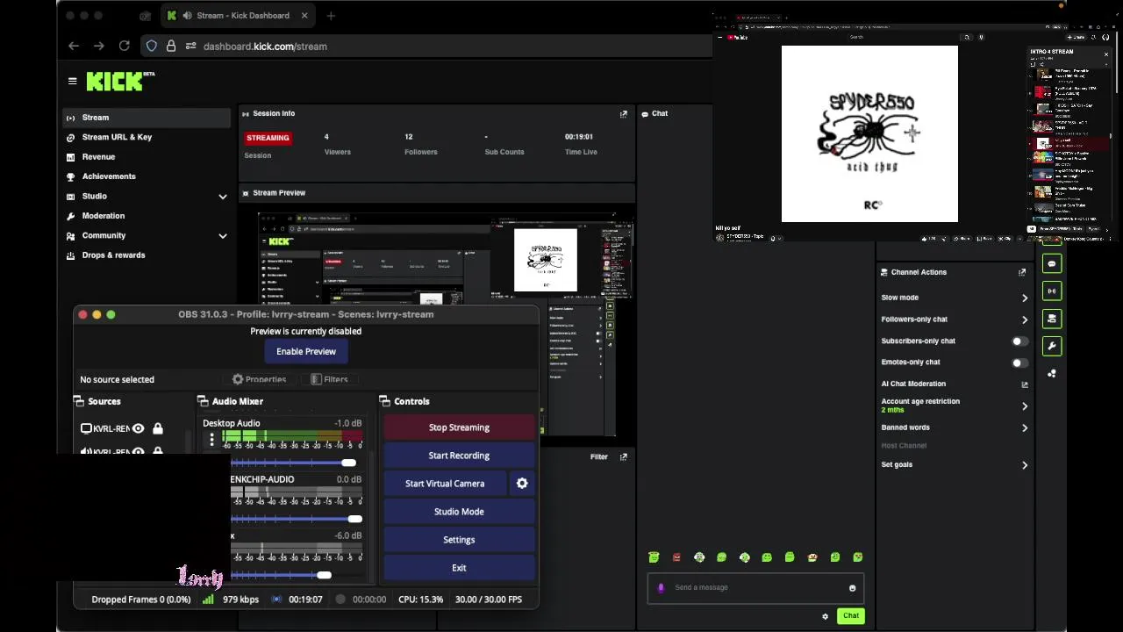Open Virtual Camera settings gear in OBS
This screenshot has height=632, width=1123.
(x=522, y=484)
